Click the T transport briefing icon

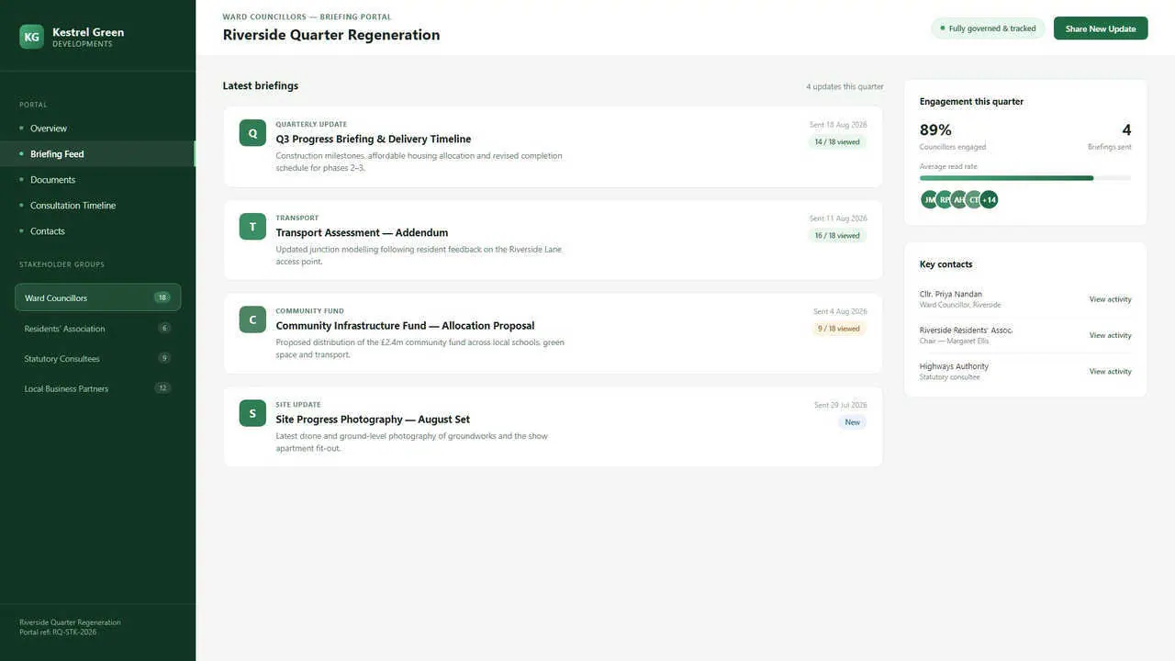[252, 227]
